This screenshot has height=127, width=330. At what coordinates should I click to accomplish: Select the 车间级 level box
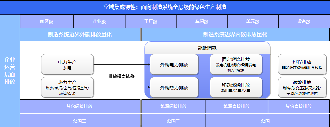tap(202, 21)
